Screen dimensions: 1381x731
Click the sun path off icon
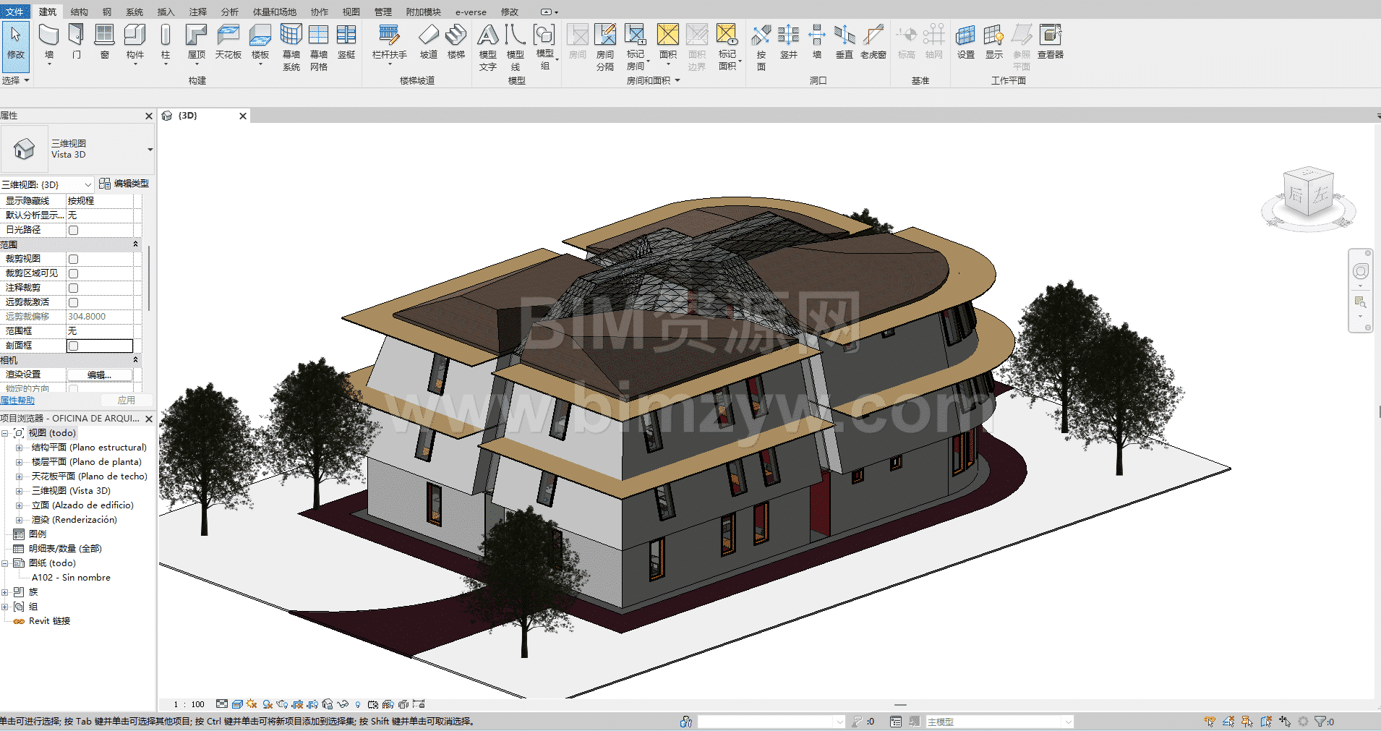pos(252,704)
